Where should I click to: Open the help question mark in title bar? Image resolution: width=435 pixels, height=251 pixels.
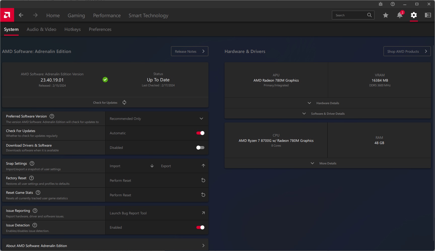pyautogui.click(x=393, y=4)
